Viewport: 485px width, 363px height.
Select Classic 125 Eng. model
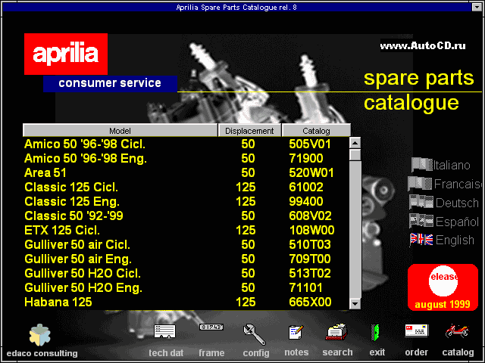186,202
